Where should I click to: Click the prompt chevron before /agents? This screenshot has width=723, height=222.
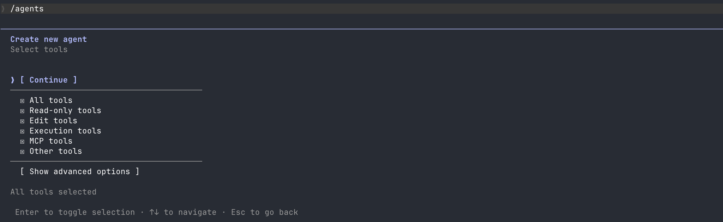[3, 9]
